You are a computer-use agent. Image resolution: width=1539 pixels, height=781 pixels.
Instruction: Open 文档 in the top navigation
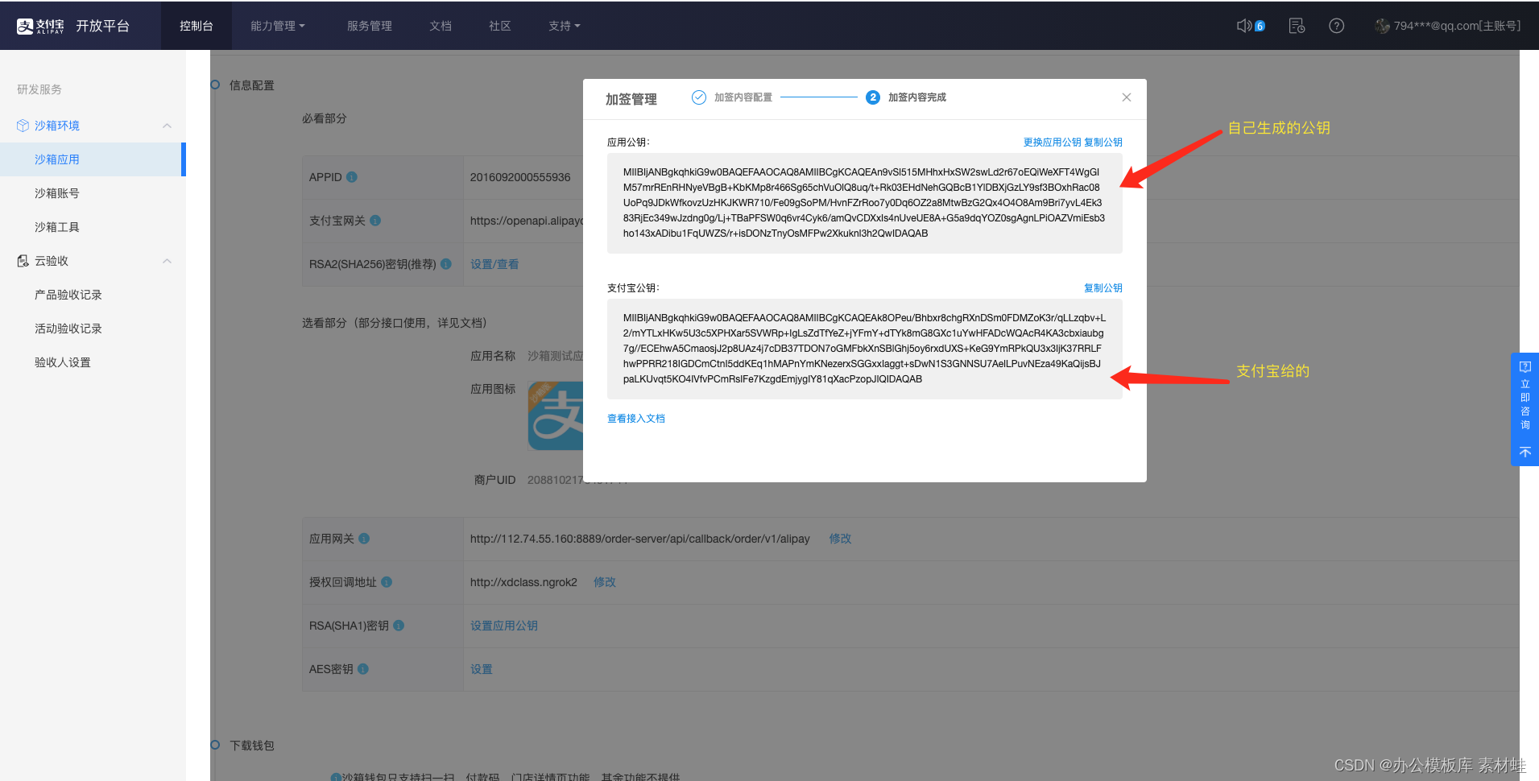tap(441, 26)
